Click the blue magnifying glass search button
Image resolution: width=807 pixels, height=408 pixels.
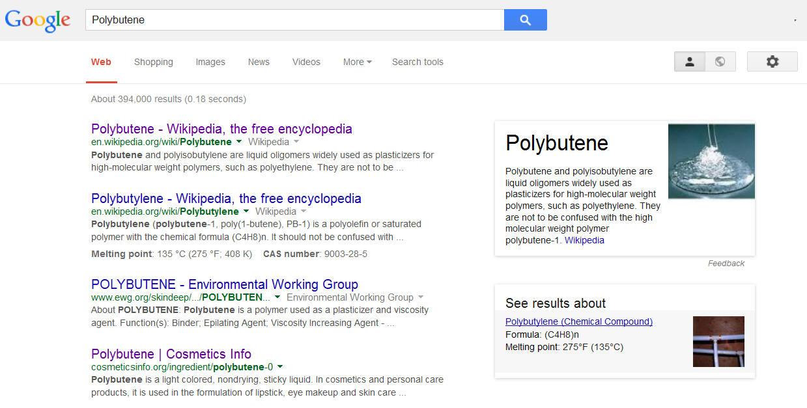pos(525,20)
